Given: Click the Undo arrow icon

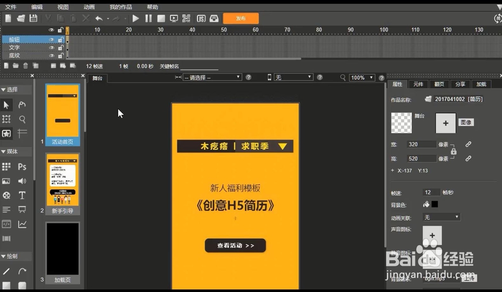Looking at the screenshot, I should tap(99, 19).
